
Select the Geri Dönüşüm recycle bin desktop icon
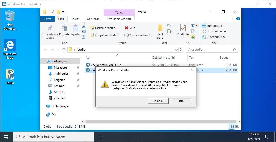(x=10, y=20)
